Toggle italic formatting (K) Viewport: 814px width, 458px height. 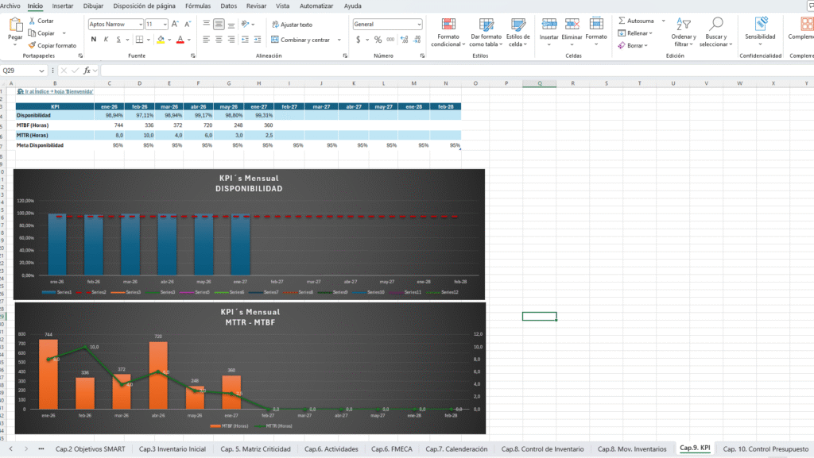point(106,40)
